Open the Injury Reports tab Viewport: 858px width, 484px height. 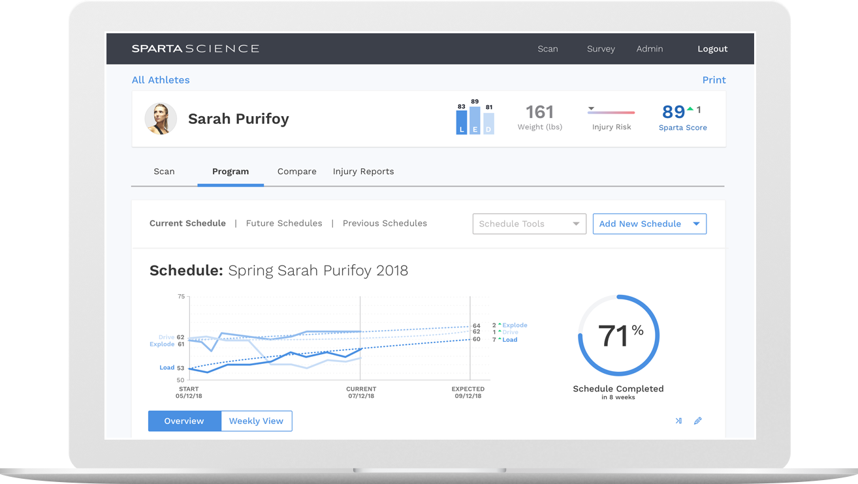363,171
